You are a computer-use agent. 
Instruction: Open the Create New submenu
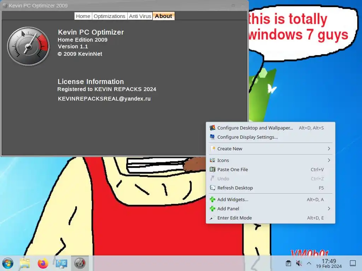click(270, 149)
